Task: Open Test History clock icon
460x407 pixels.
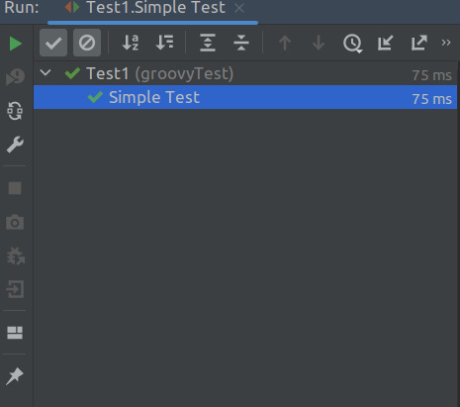Action: (x=352, y=44)
